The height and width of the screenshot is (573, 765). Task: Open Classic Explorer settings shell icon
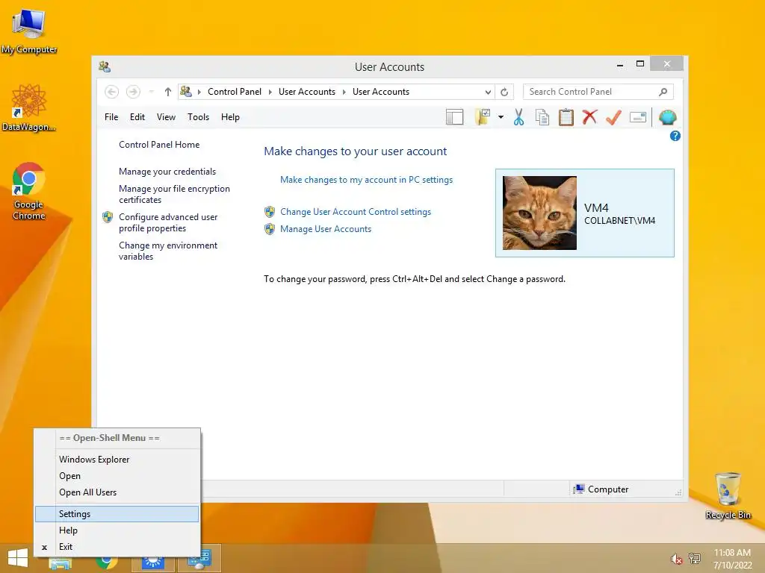667,117
